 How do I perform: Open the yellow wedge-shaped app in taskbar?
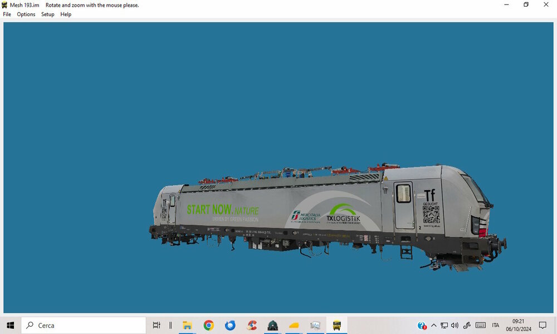click(x=294, y=325)
